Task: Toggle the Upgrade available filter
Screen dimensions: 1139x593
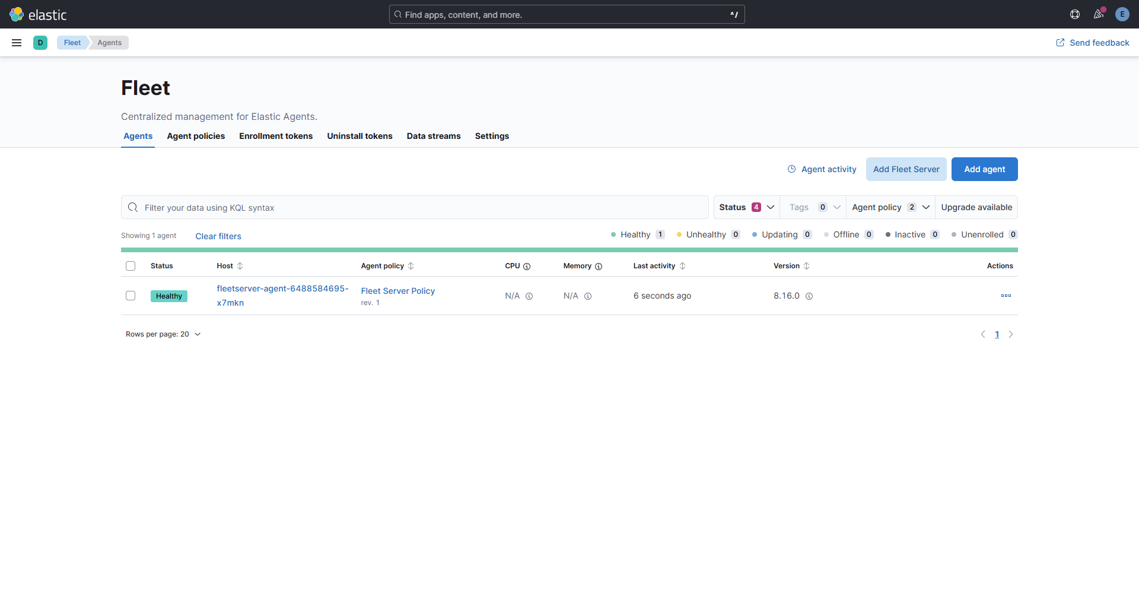Action: [x=976, y=207]
